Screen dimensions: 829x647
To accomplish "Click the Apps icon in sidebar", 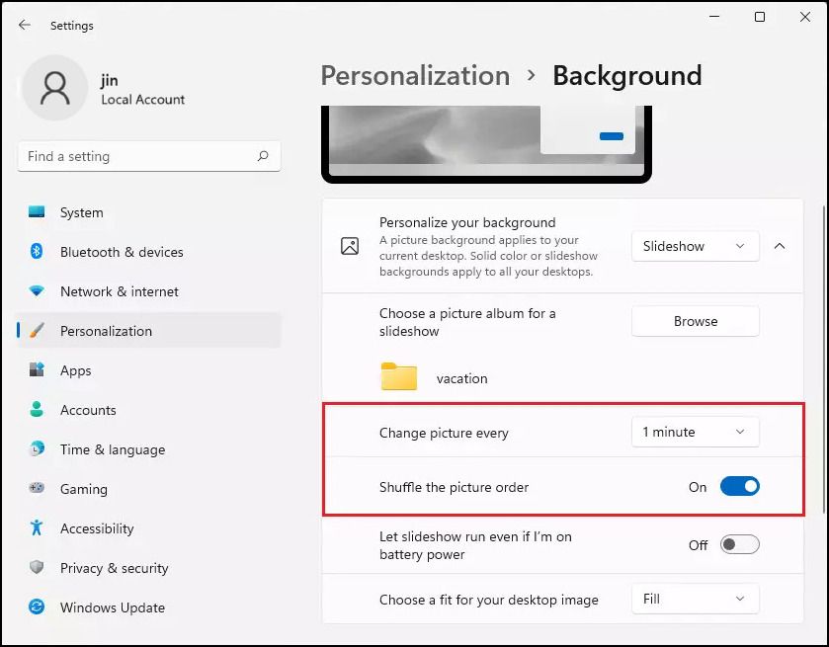I will (x=37, y=369).
